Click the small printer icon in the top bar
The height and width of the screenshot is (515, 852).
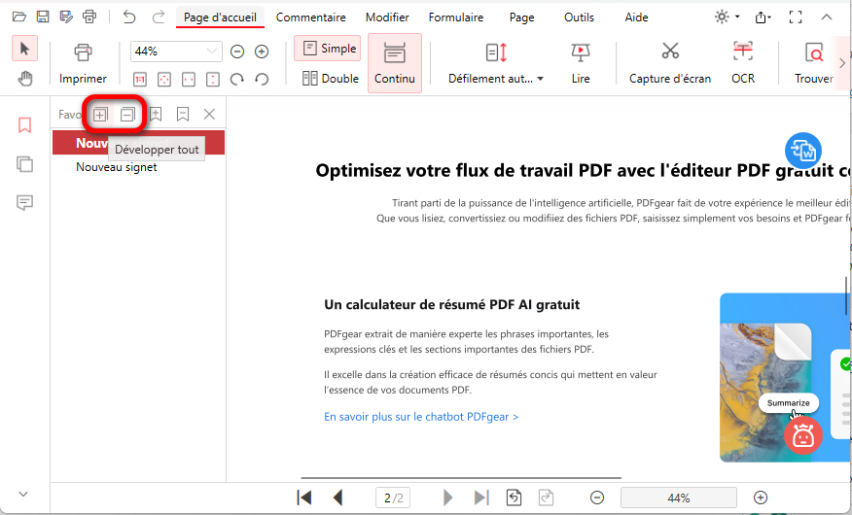(x=89, y=17)
